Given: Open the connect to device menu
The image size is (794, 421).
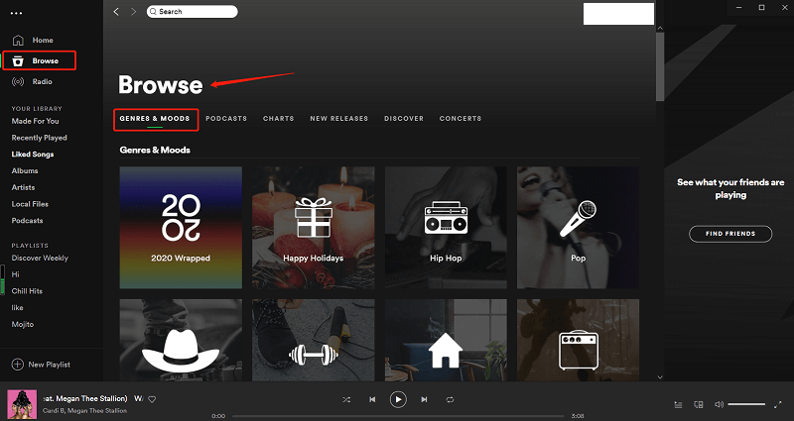Looking at the screenshot, I should pos(699,404).
